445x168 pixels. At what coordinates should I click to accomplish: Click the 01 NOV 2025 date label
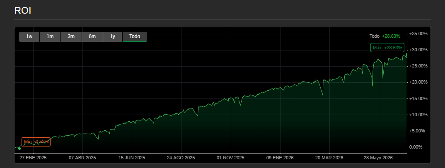230,158
